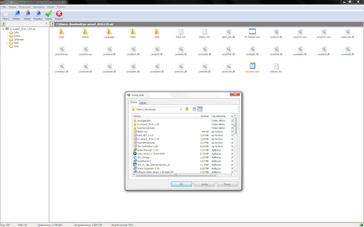Collapse the pc-wizard_2010.1.95.zip tree node
The image size is (364, 227).
tap(3, 29)
